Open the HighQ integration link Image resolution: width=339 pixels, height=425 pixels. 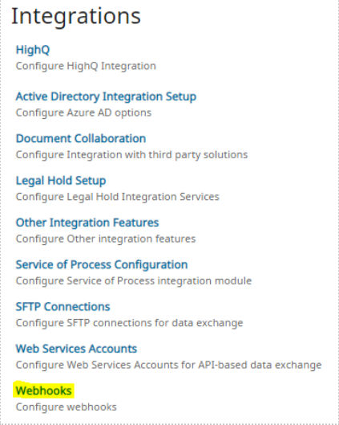(x=33, y=50)
